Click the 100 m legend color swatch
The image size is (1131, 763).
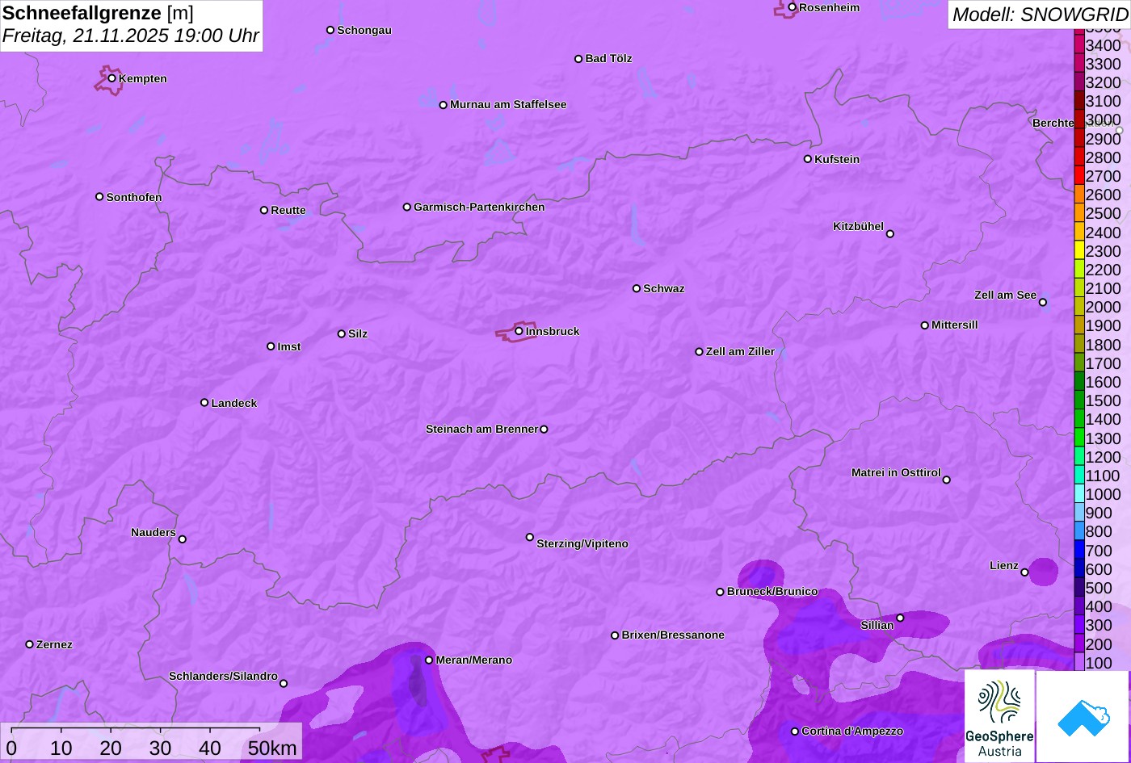click(1079, 662)
